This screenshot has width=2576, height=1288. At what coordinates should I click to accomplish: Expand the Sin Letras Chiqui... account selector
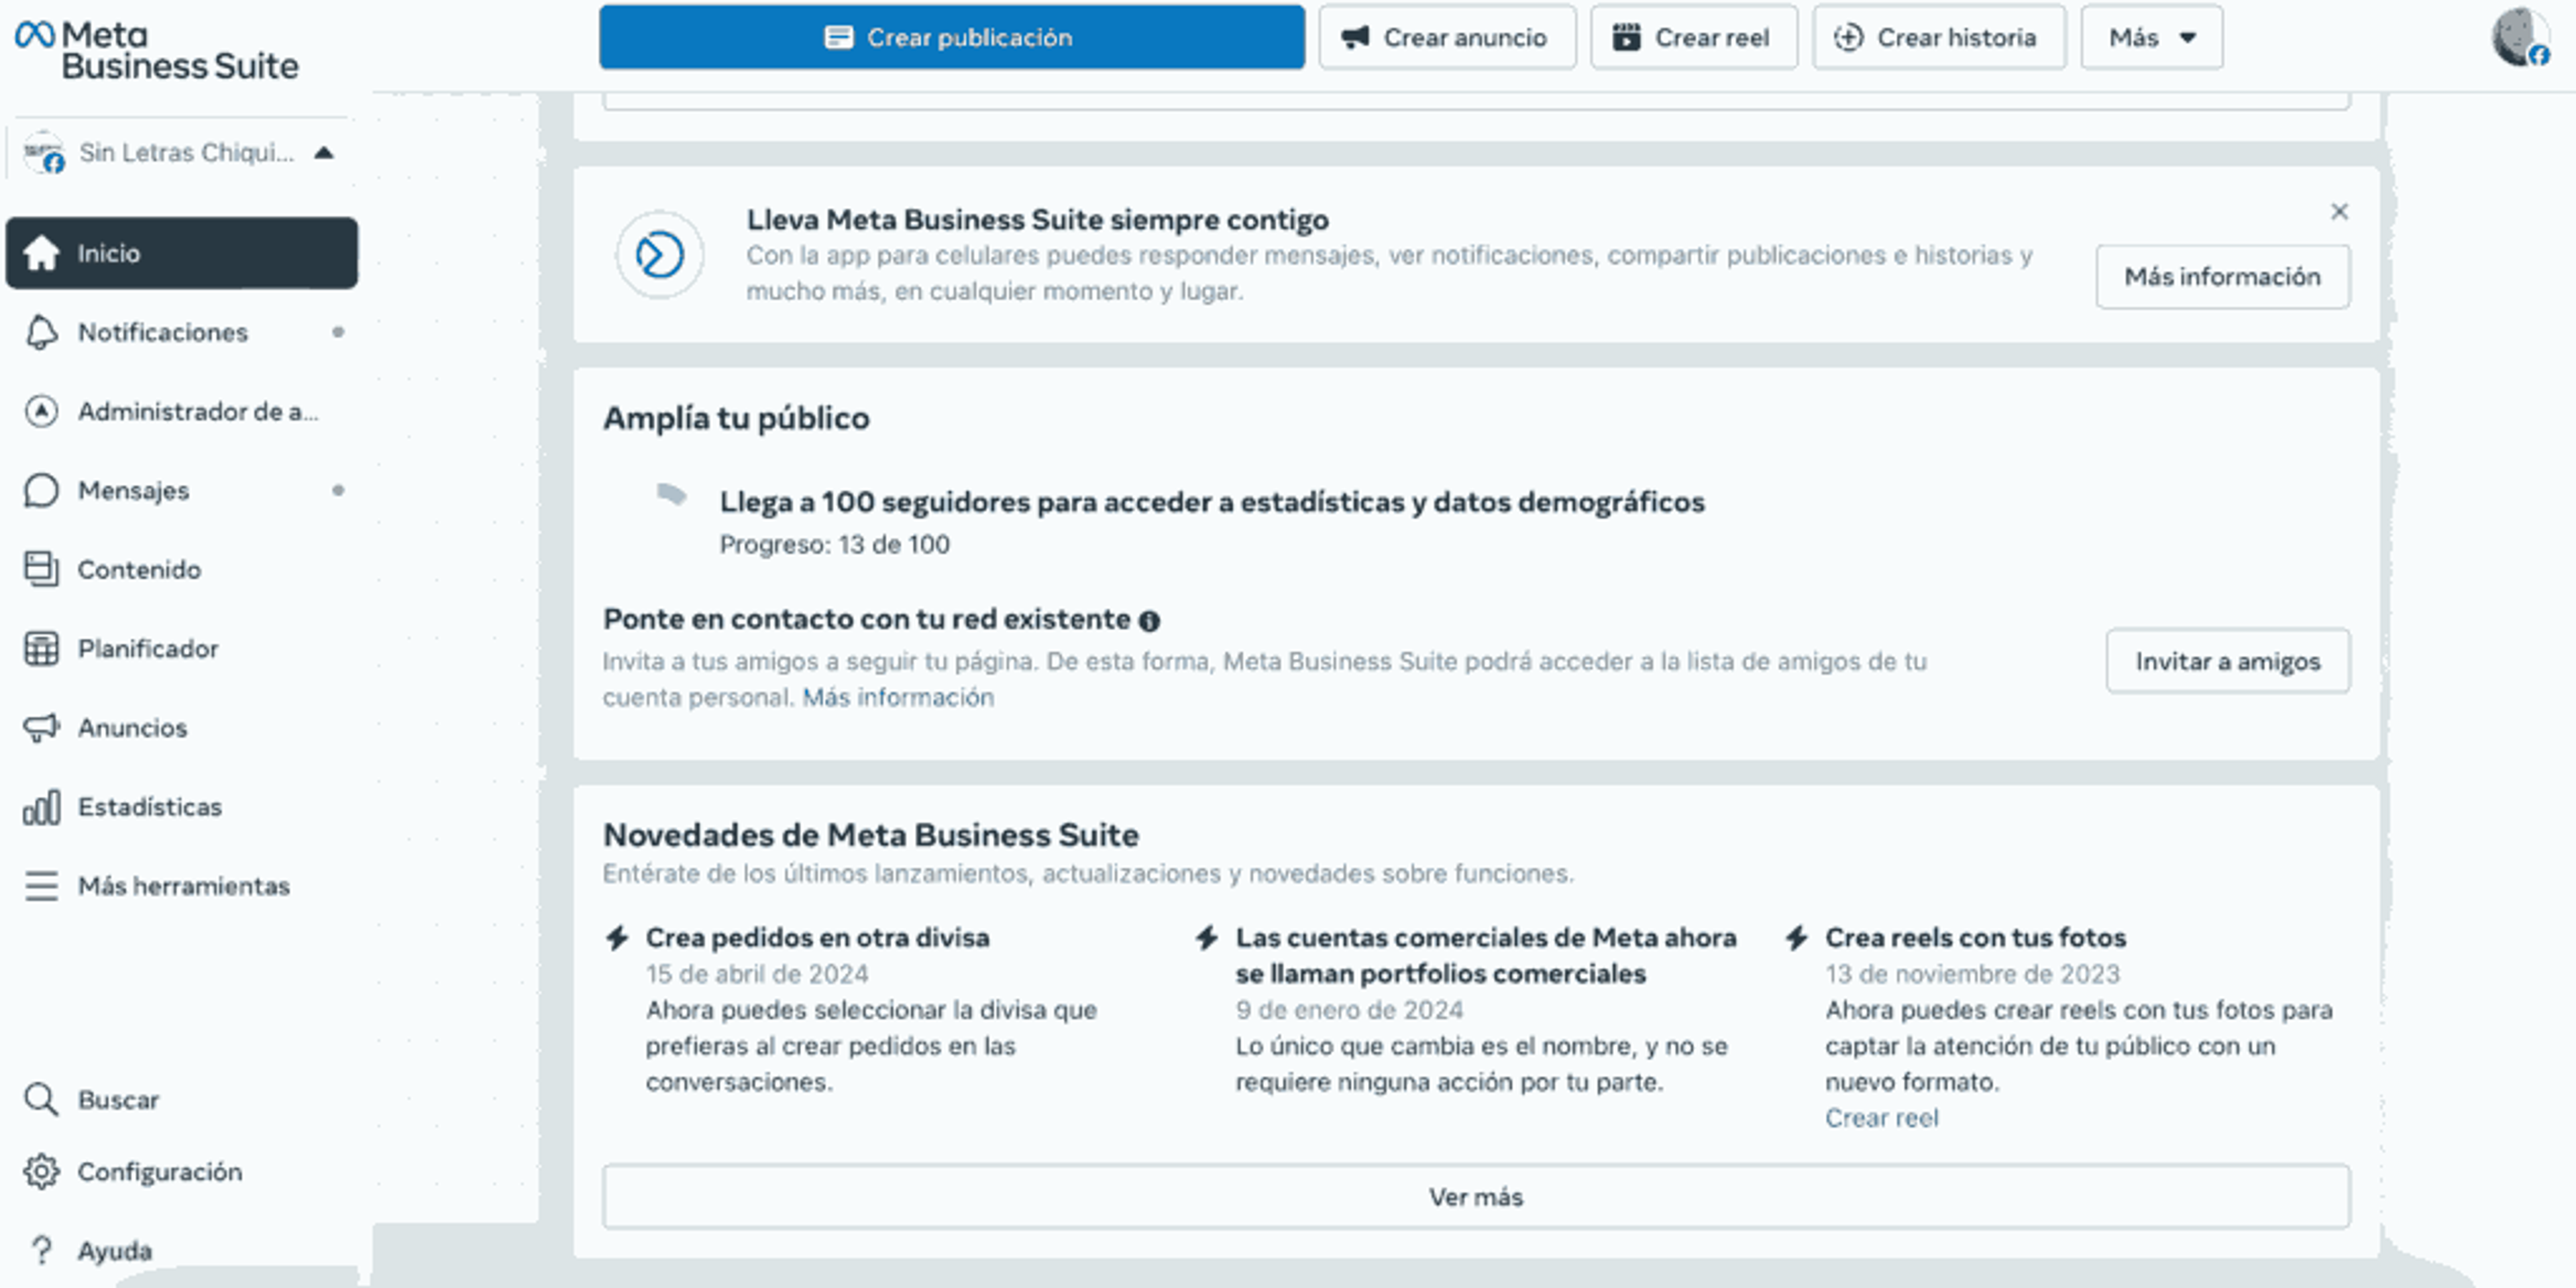pos(180,153)
